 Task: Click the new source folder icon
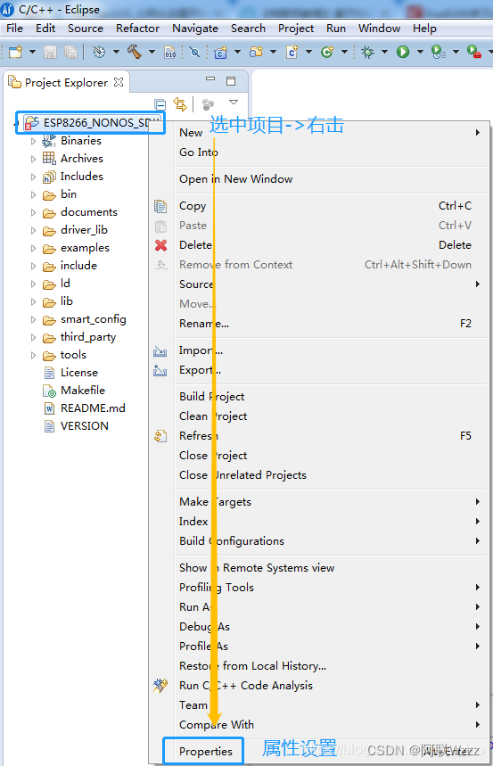256,52
